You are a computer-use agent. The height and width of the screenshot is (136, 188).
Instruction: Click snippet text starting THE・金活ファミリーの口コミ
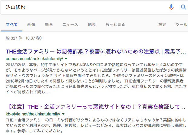click(x=96, y=125)
